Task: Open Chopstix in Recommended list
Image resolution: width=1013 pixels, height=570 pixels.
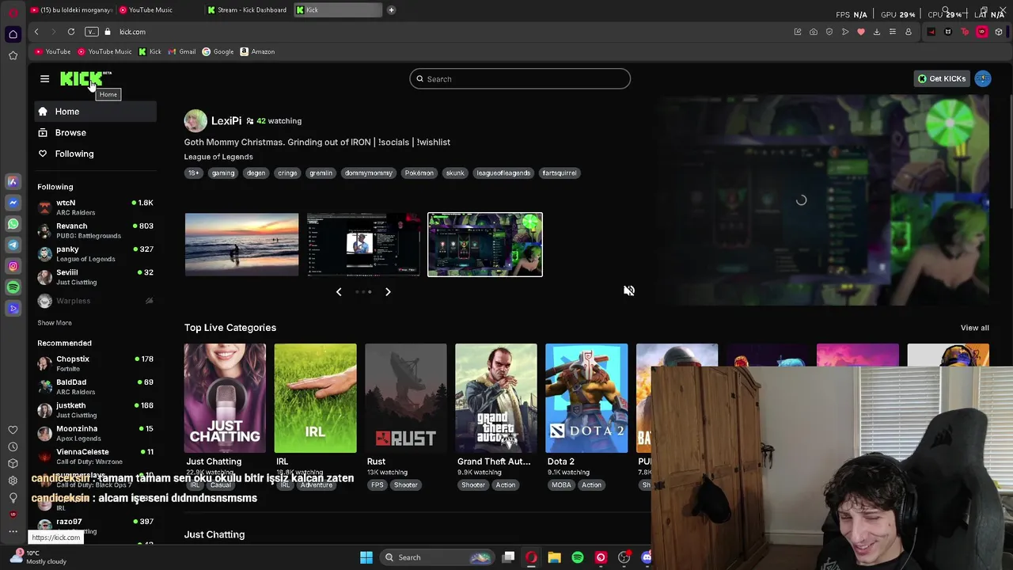Action: 95,363
